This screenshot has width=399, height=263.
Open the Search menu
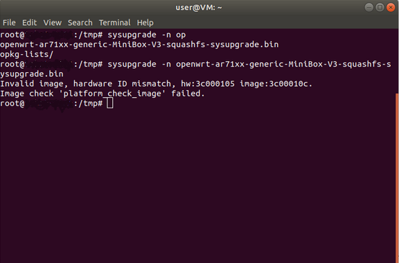pyautogui.click(x=80, y=23)
